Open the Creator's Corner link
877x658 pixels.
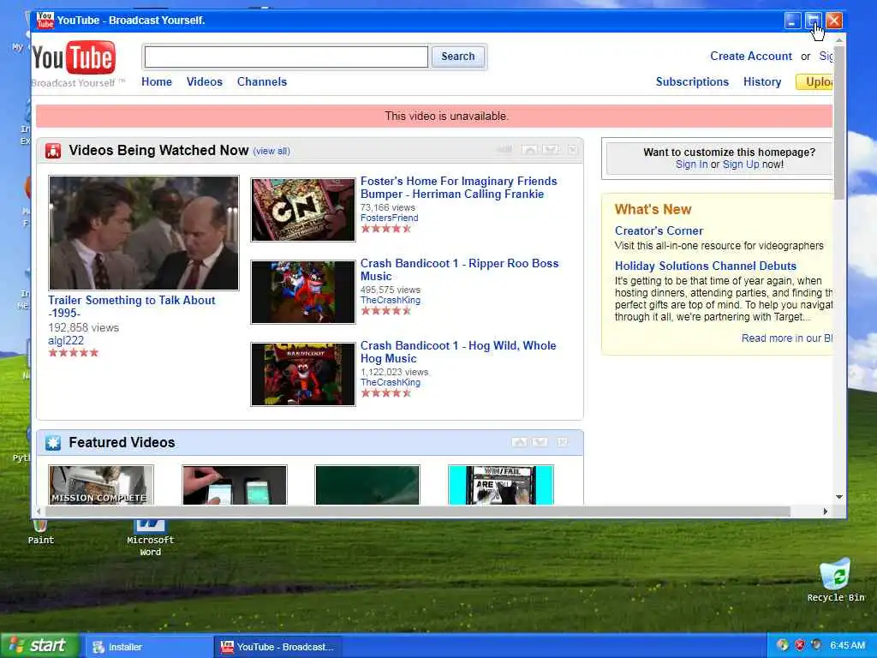659,230
